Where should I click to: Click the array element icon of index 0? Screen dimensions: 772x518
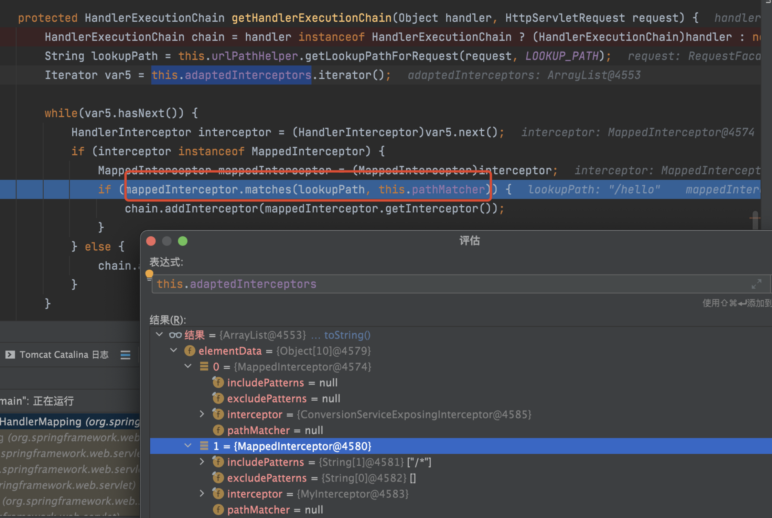click(x=204, y=367)
